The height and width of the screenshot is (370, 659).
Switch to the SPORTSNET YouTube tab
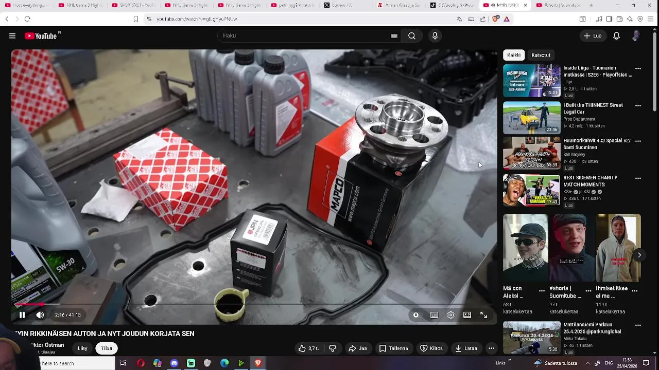coord(133,5)
